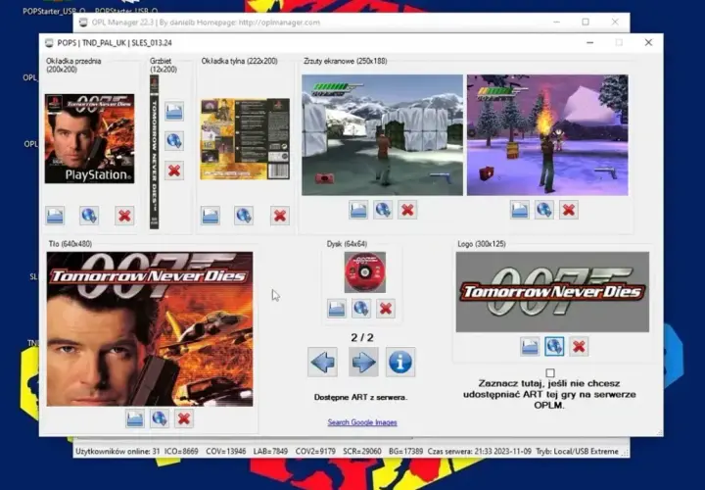Download first screenshot from server

[383, 210]
